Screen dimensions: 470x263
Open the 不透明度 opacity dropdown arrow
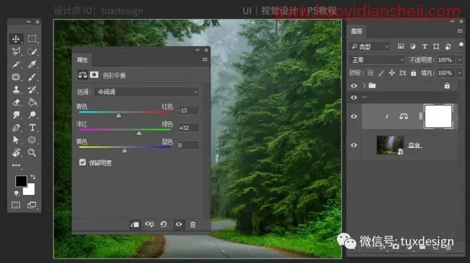(460, 60)
